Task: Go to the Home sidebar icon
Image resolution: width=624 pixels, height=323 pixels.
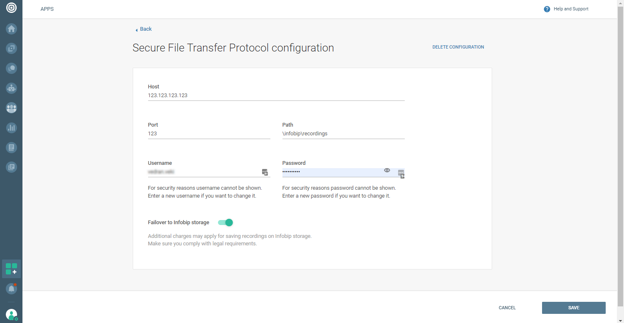Action: (11, 29)
